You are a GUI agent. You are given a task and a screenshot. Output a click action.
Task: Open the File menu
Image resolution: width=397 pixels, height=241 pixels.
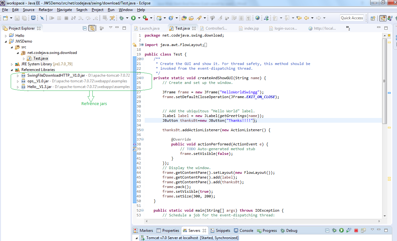[5, 10]
